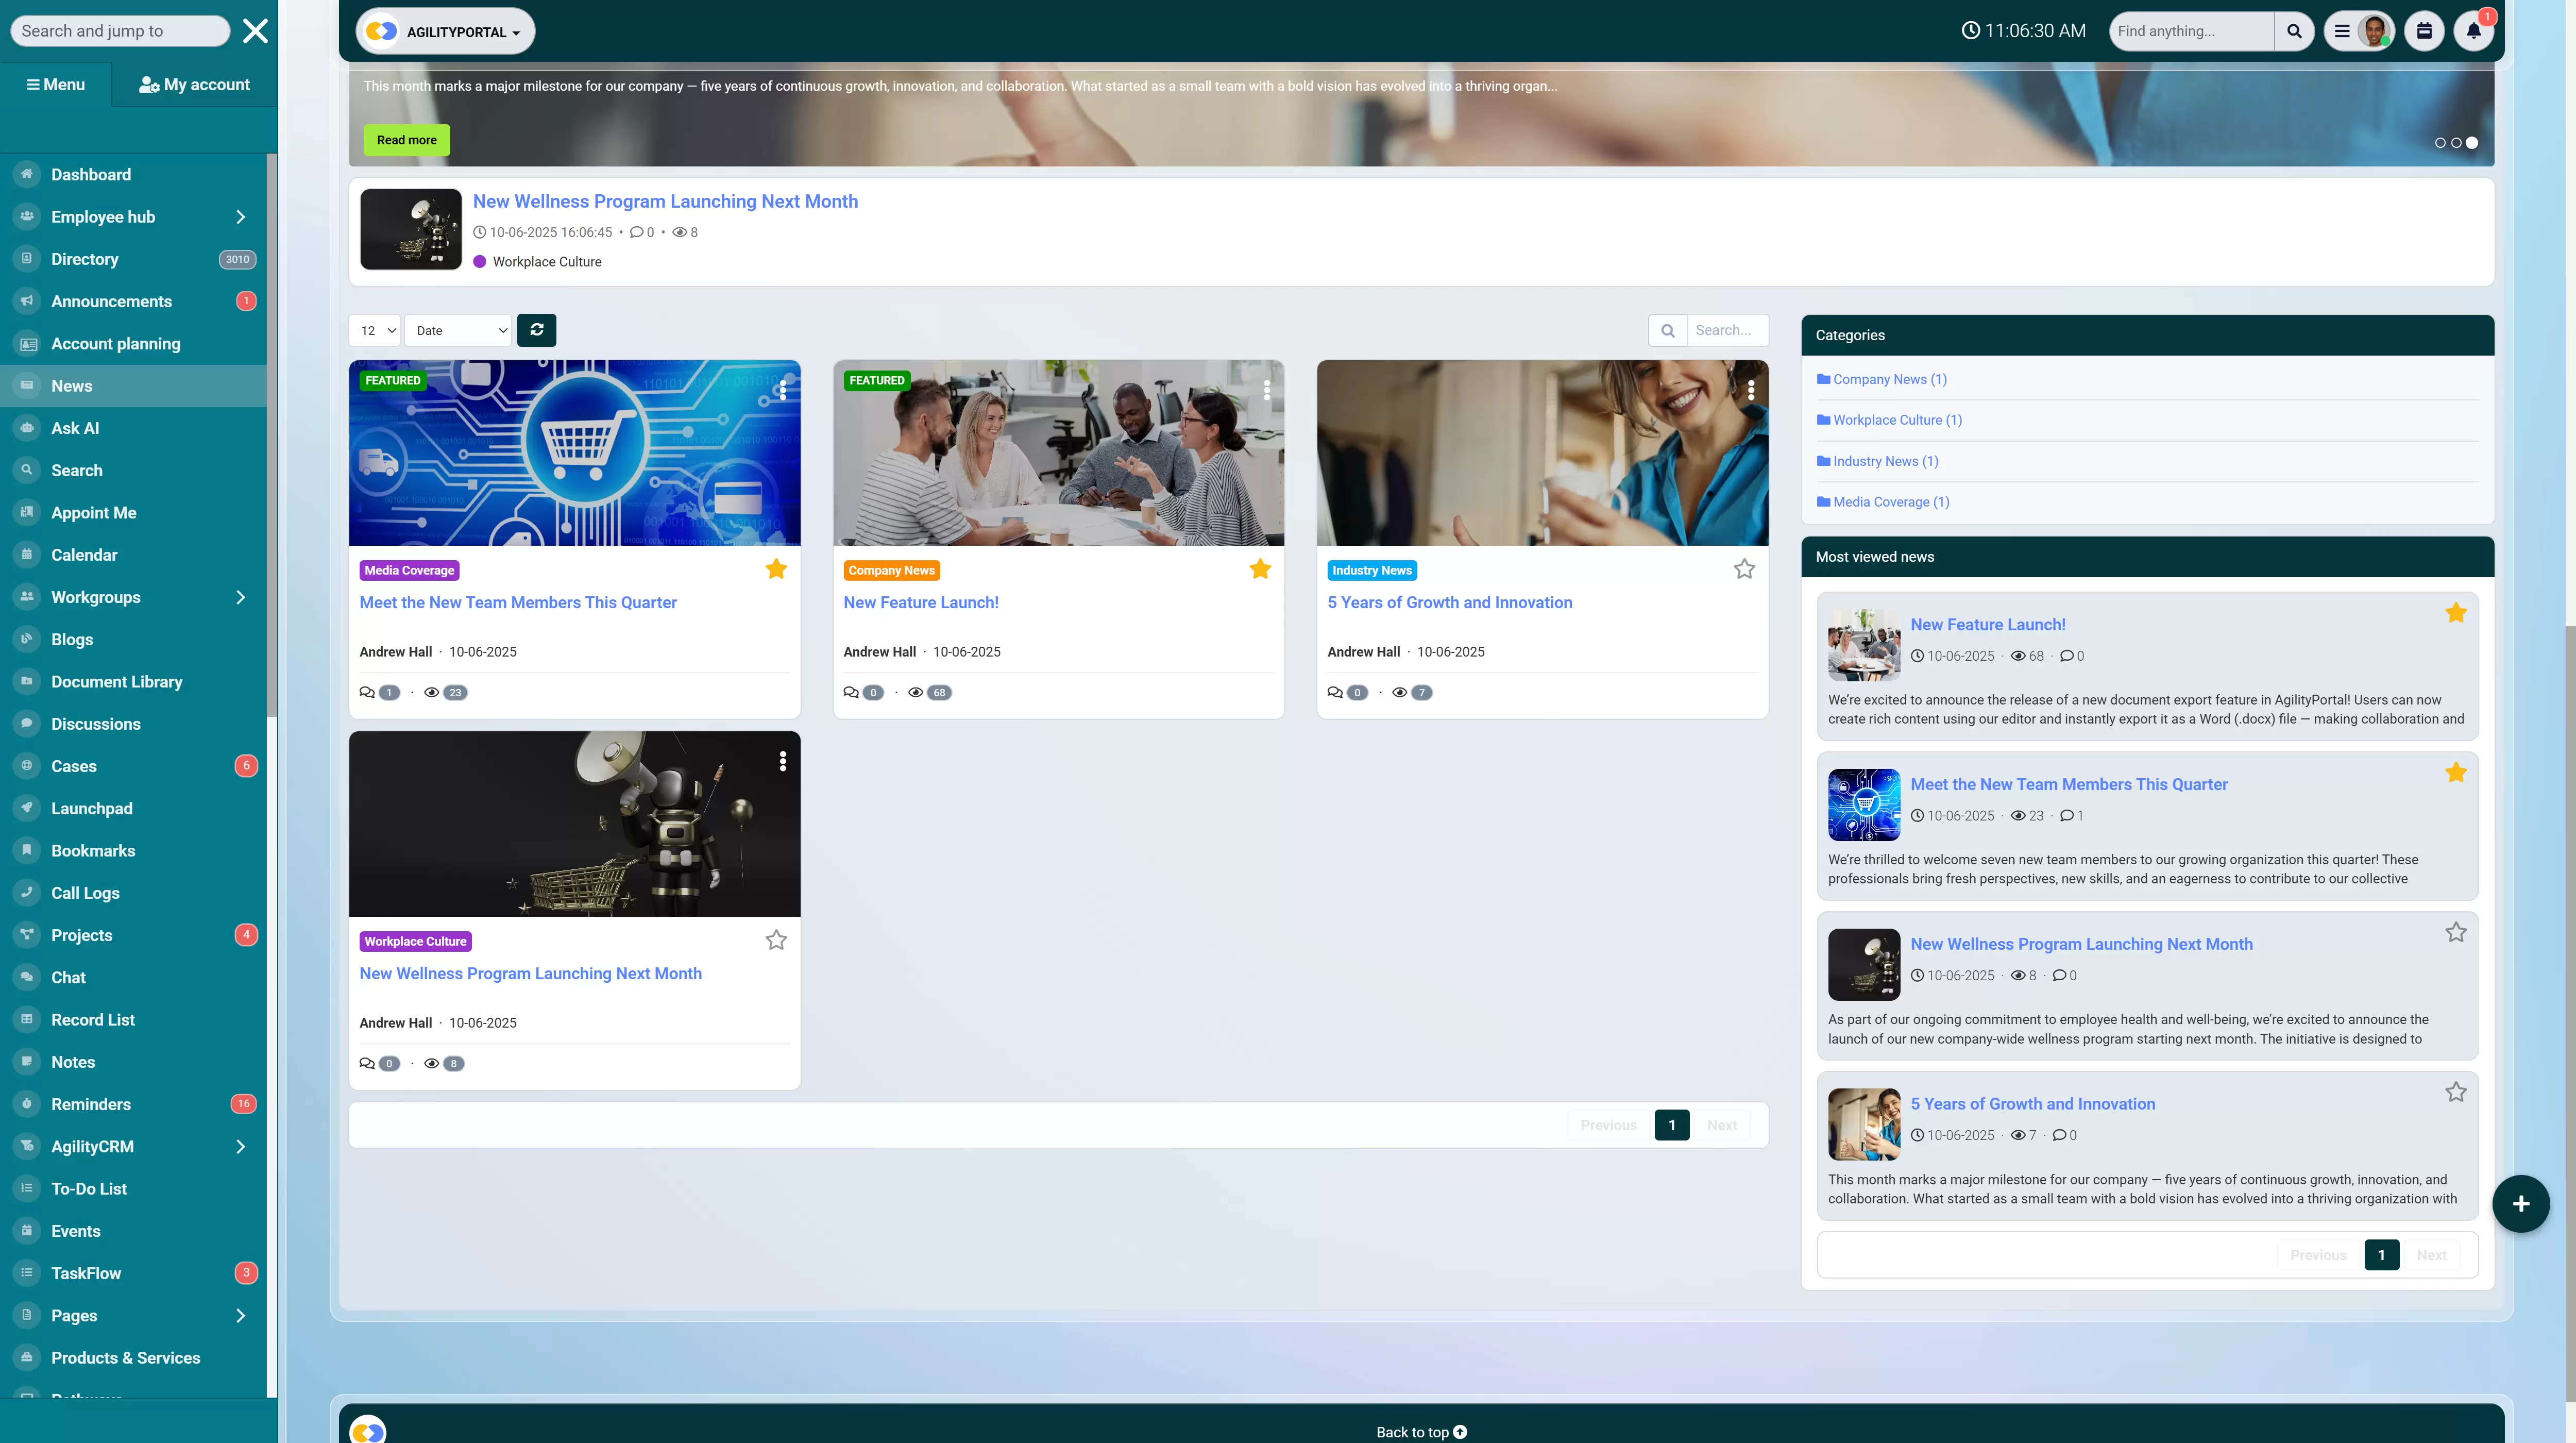The height and width of the screenshot is (1443, 2576).
Task: Toggle star on Workplace Culture wellness card
Action: 775,940
